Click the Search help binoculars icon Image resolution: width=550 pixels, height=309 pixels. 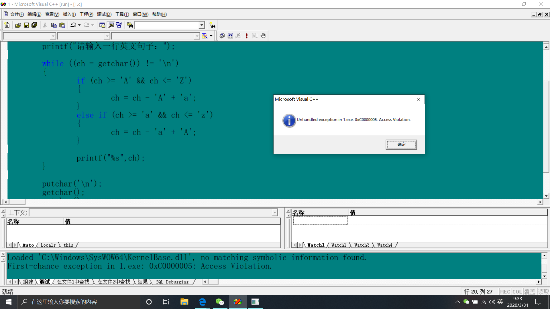tap(212, 25)
